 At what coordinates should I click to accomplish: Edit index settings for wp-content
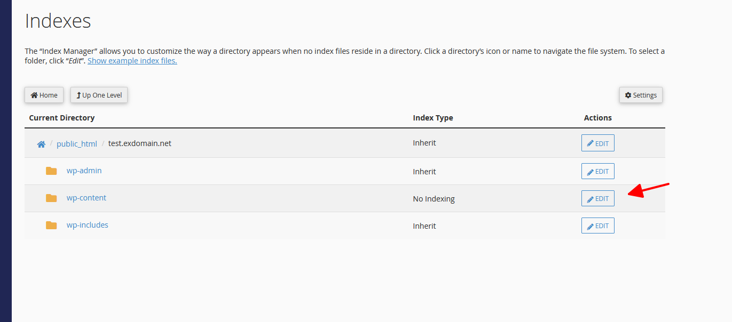pos(598,199)
